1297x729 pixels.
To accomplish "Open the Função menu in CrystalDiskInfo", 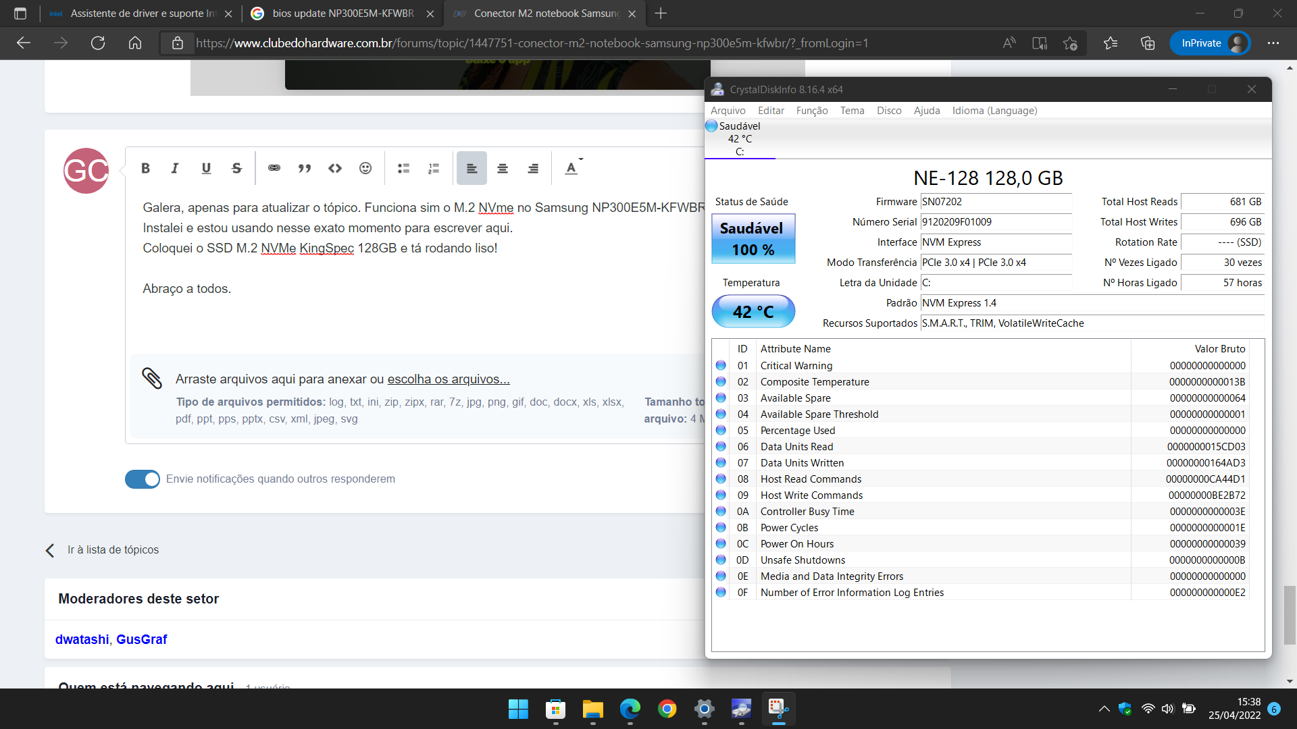I will pyautogui.click(x=812, y=111).
